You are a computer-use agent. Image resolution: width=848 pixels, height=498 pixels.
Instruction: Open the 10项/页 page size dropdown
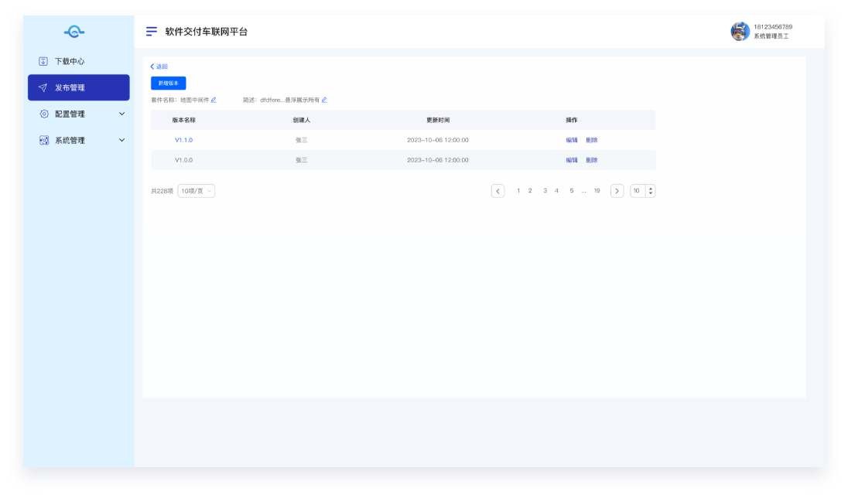pyautogui.click(x=197, y=191)
